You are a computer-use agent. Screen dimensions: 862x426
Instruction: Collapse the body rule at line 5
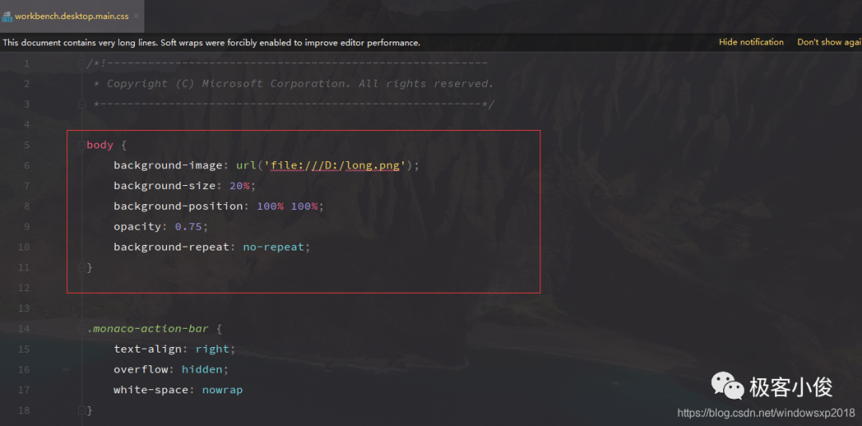point(81,145)
